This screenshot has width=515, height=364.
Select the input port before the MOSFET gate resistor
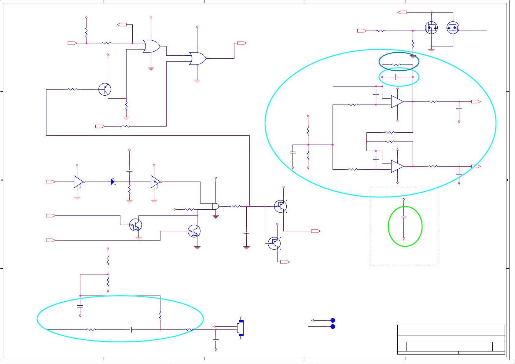tap(362, 31)
